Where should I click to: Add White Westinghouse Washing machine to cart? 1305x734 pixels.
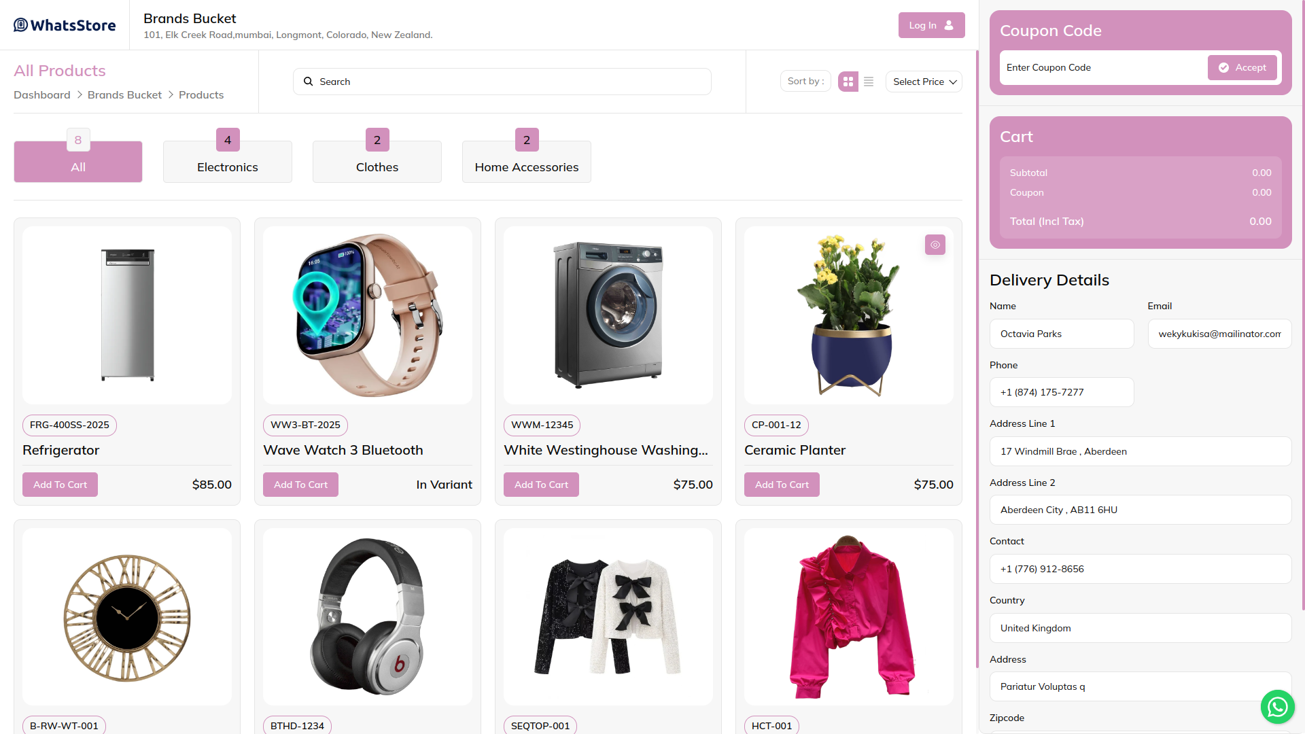(x=541, y=485)
